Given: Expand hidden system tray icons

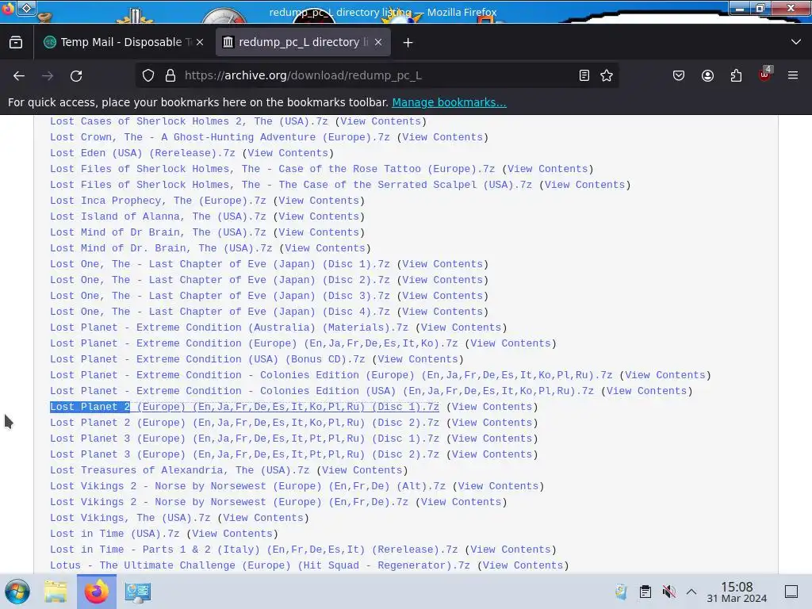Looking at the screenshot, I should point(691,592).
